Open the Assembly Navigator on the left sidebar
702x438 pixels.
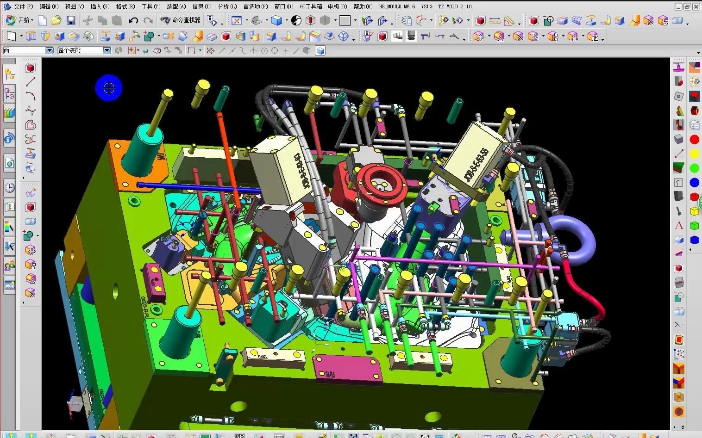tap(9, 74)
